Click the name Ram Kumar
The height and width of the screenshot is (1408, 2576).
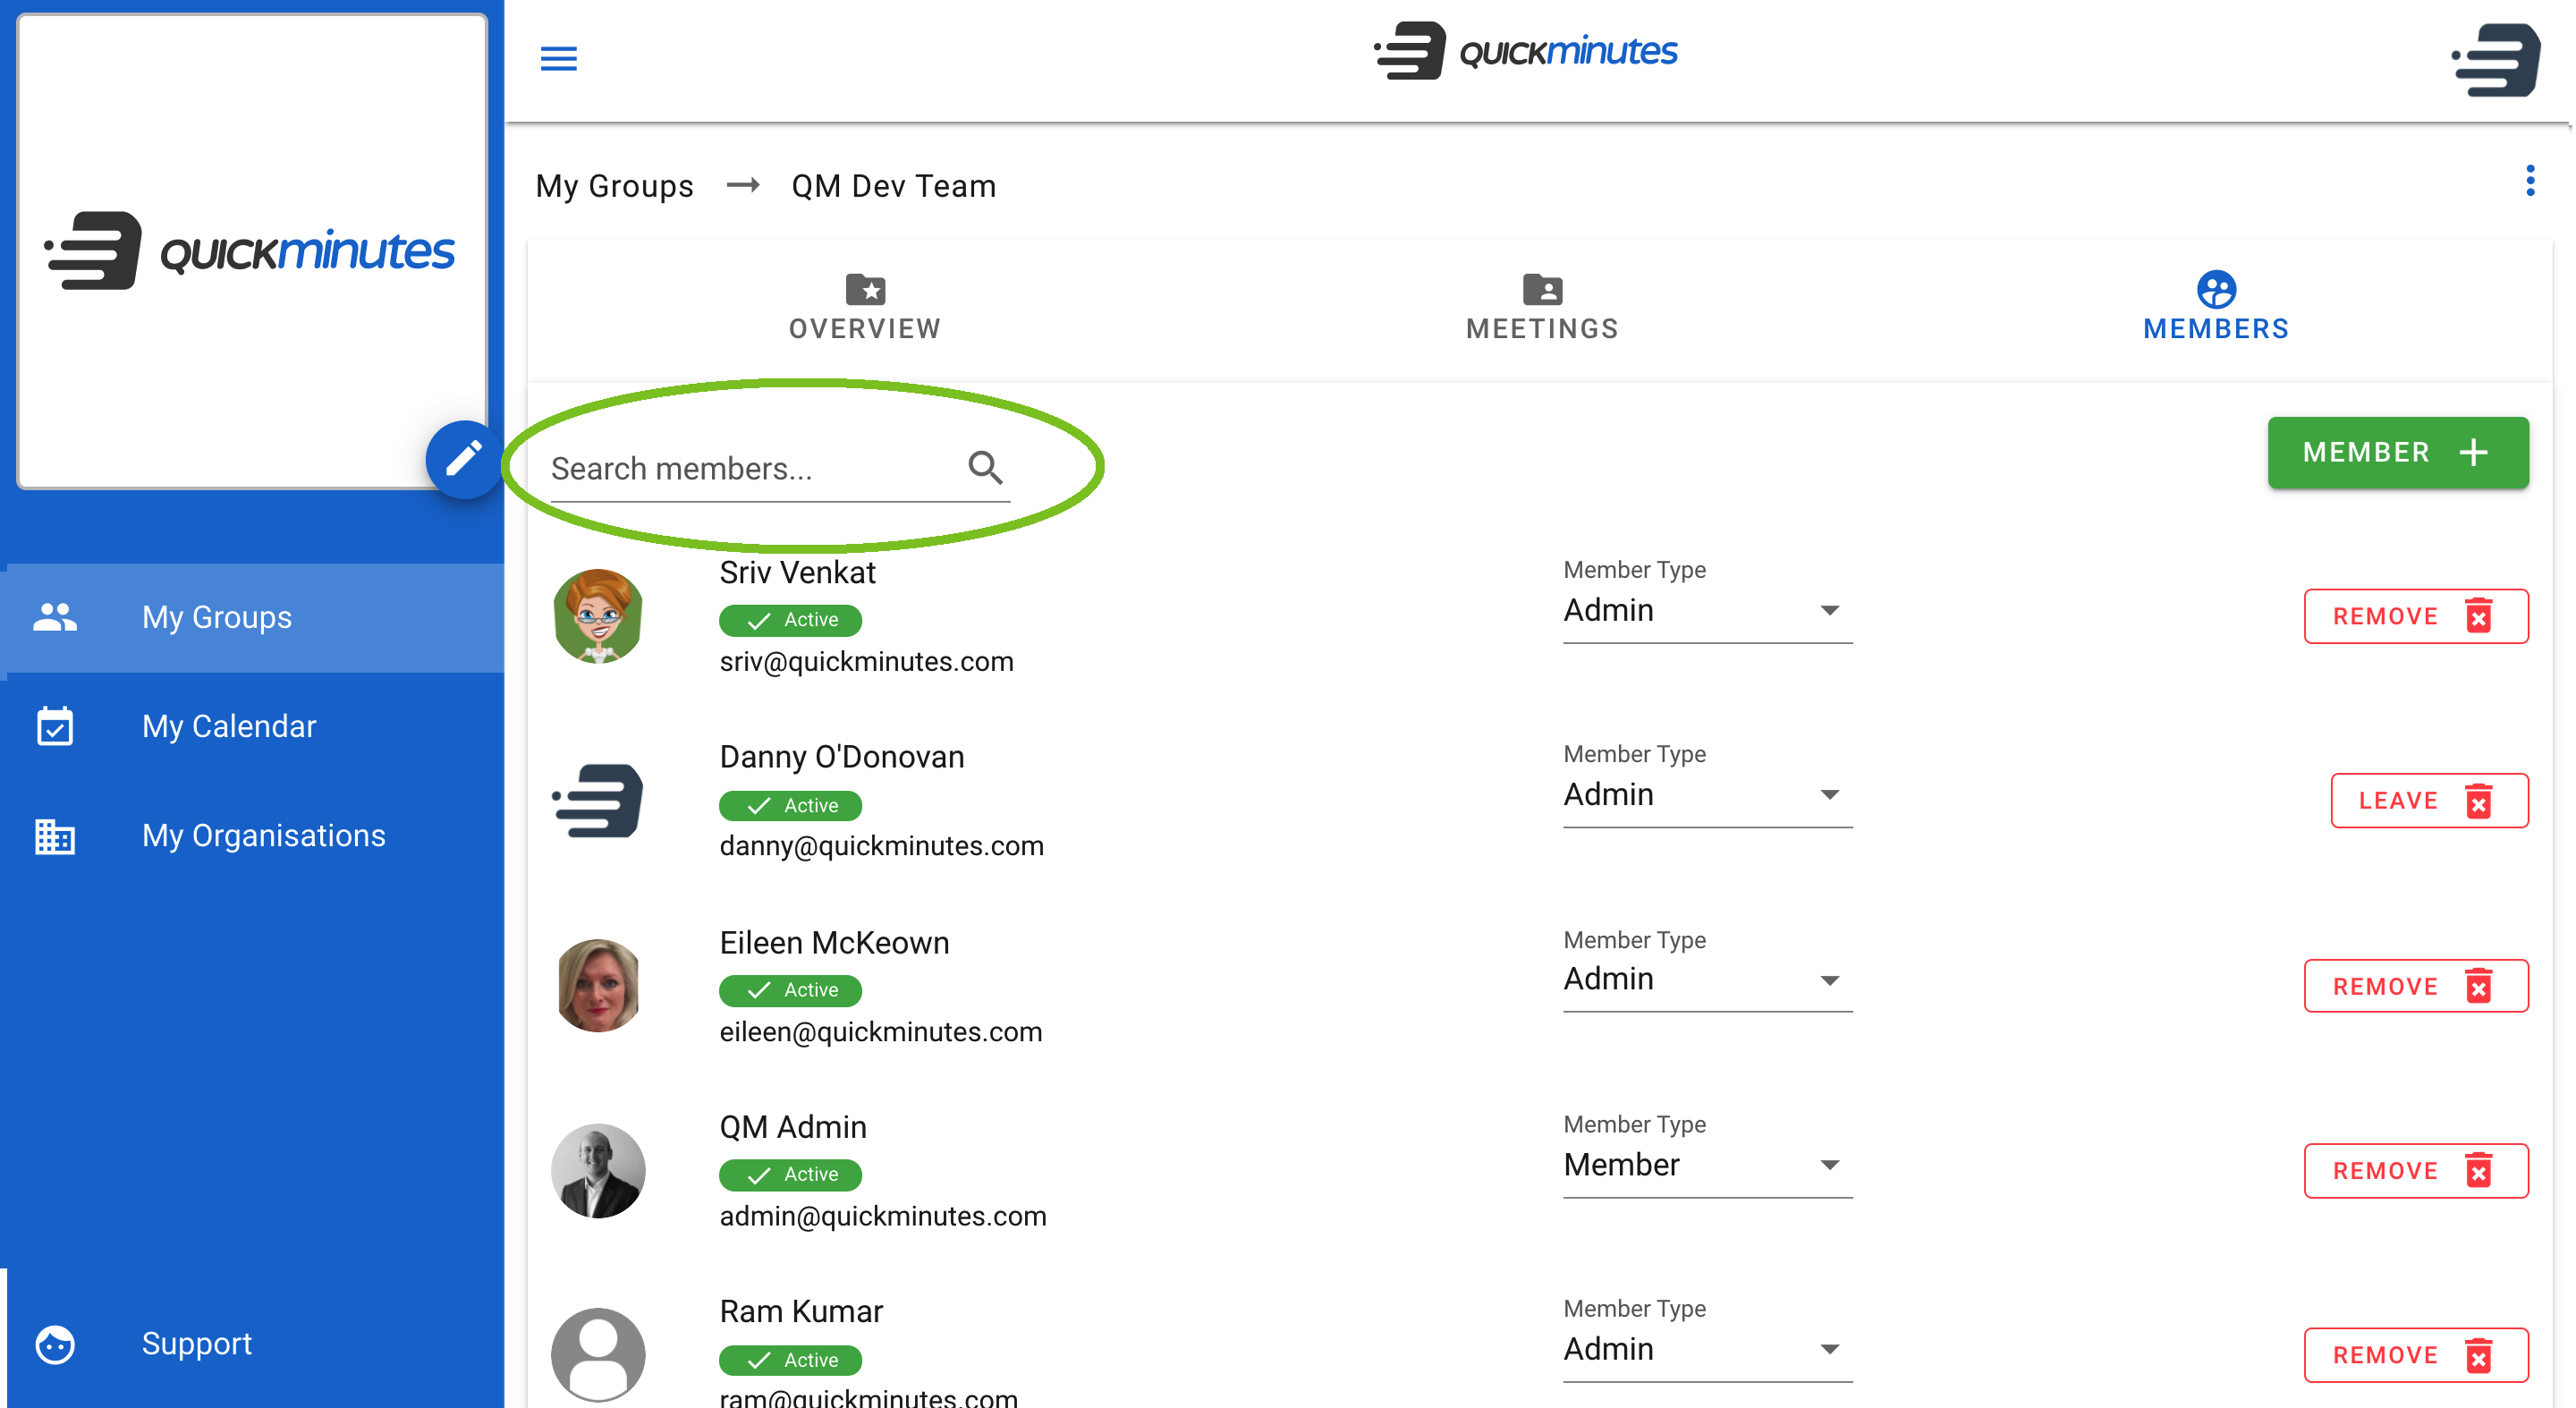801,1312
